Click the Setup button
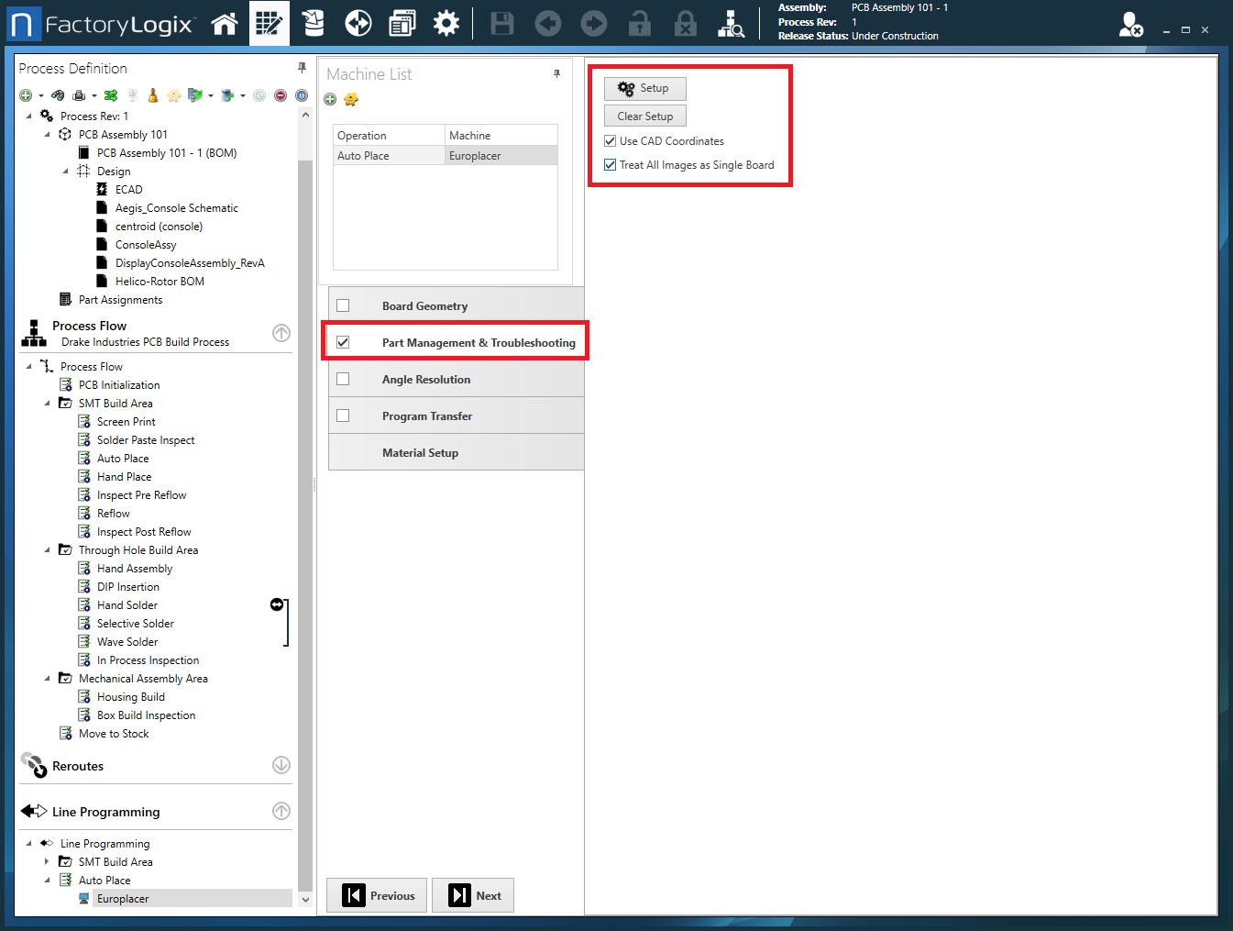The height and width of the screenshot is (931, 1233). tap(644, 88)
